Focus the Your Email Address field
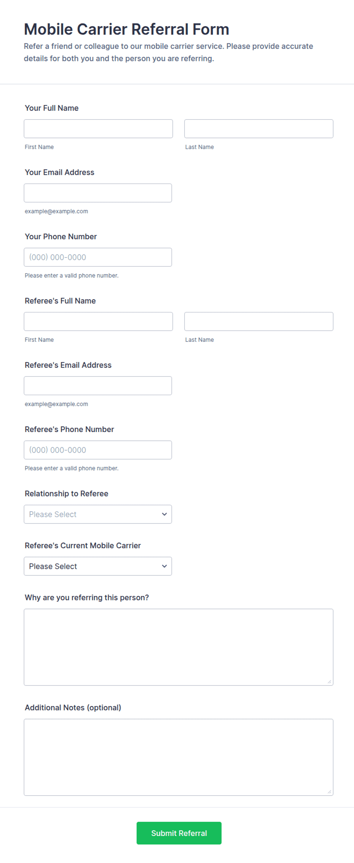Viewport: 354px width, 863px height. [x=98, y=193]
